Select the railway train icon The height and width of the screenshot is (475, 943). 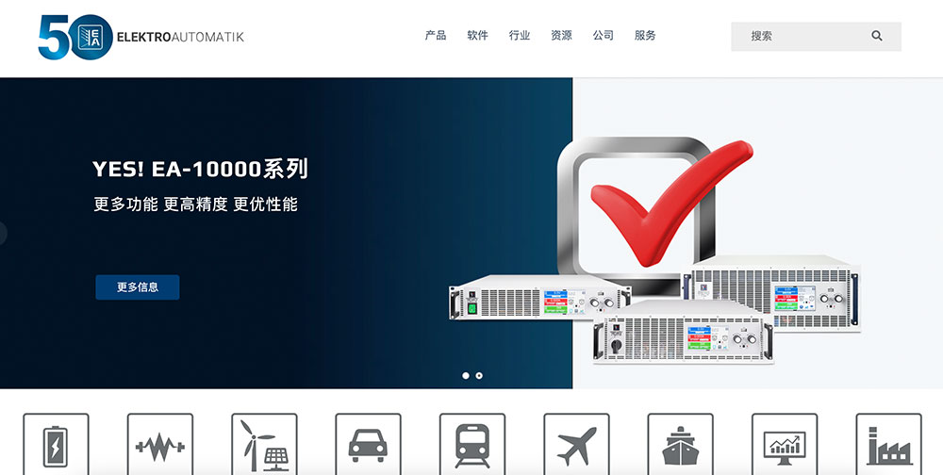(472, 444)
